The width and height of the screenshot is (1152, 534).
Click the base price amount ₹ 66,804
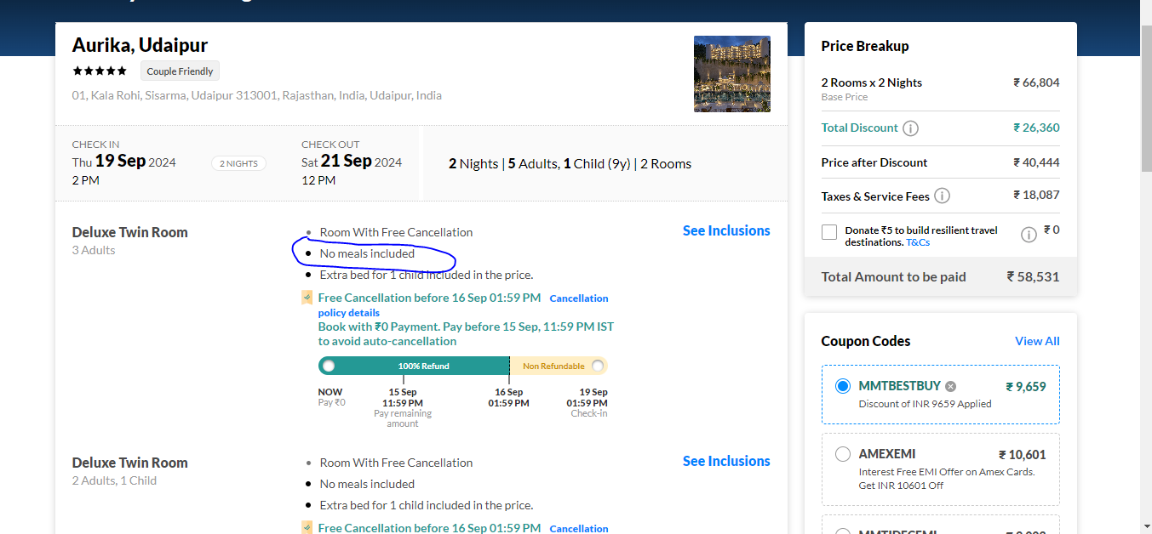pyautogui.click(x=1036, y=82)
